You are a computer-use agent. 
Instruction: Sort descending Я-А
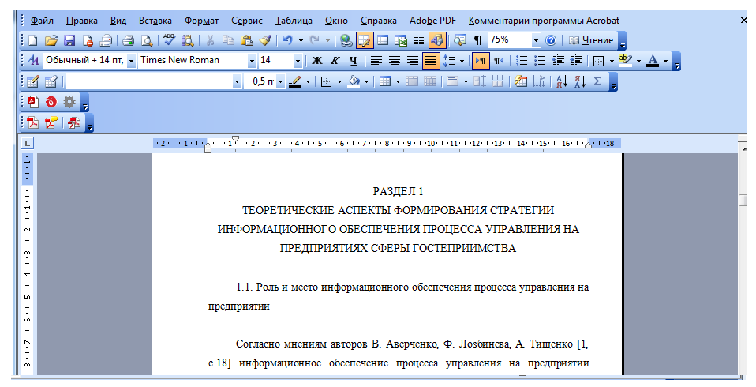pos(580,81)
